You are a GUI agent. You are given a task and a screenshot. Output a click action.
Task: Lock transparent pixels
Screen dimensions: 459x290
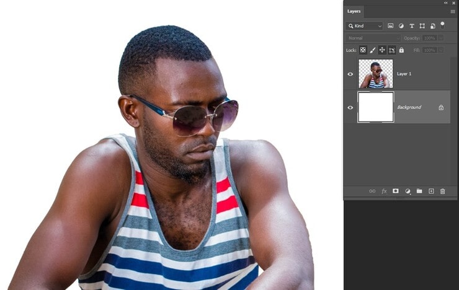(x=363, y=50)
